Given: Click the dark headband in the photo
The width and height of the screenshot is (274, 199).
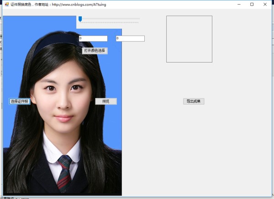Looking at the screenshot, I should click(56, 42).
